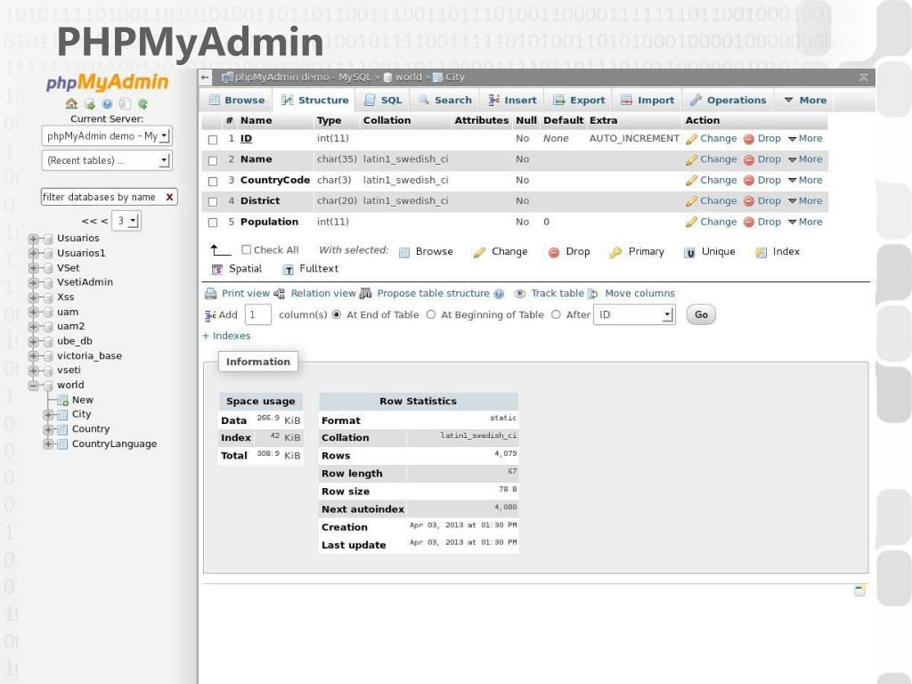Select the At Beginning of Table radio
Image resolution: width=912 pixels, height=684 pixels.
pyautogui.click(x=430, y=314)
